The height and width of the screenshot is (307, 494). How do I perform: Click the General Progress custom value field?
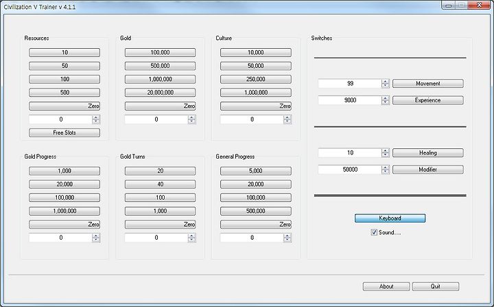pyautogui.click(x=252, y=238)
